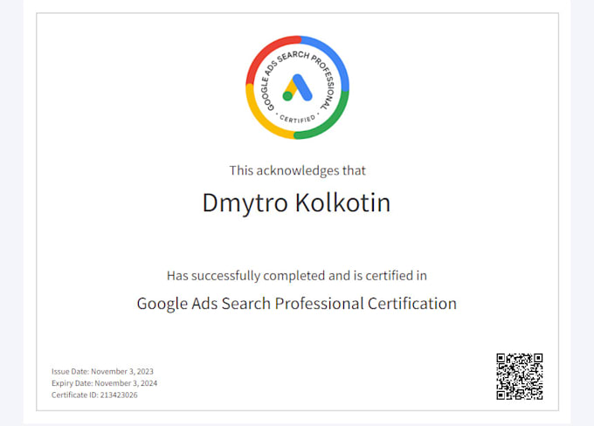The height and width of the screenshot is (426, 594).
Task: Click the Certificate ID: 213423026 line
Action: tap(94, 395)
